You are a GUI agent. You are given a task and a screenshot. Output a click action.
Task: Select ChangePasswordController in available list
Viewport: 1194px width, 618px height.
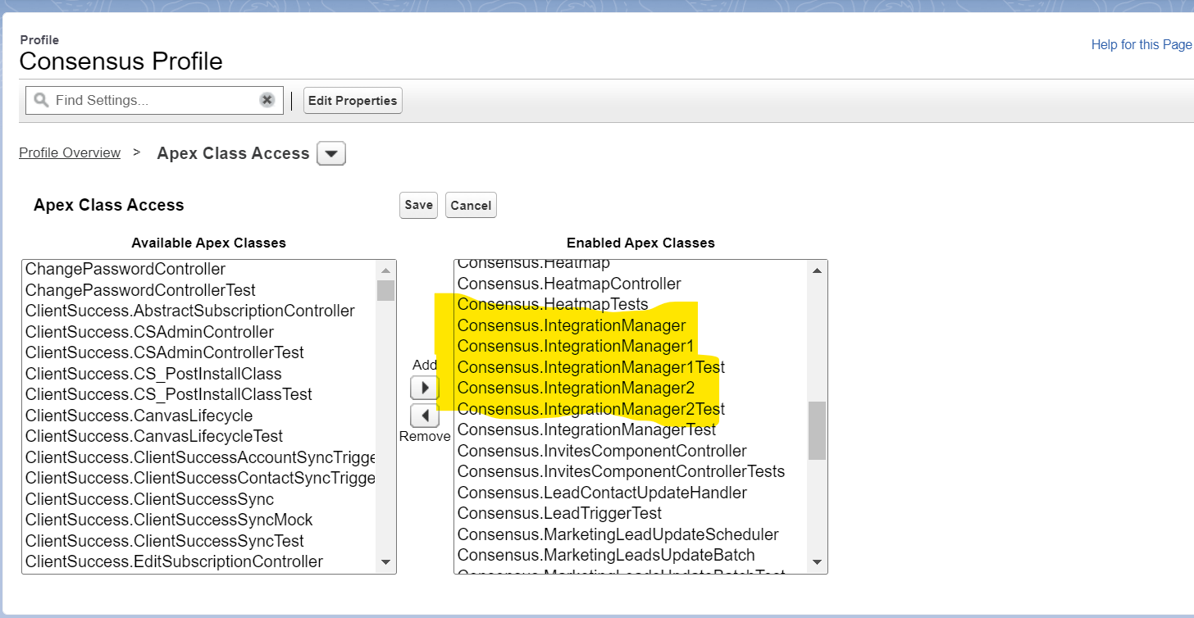tap(198, 269)
